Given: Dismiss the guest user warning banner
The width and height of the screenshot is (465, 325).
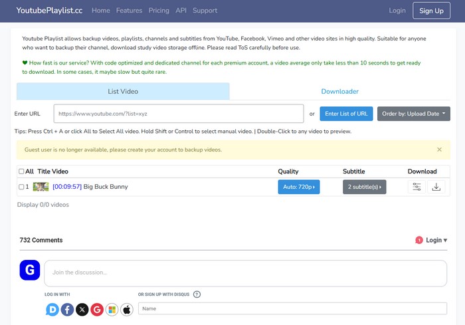Looking at the screenshot, I should pos(439,150).
